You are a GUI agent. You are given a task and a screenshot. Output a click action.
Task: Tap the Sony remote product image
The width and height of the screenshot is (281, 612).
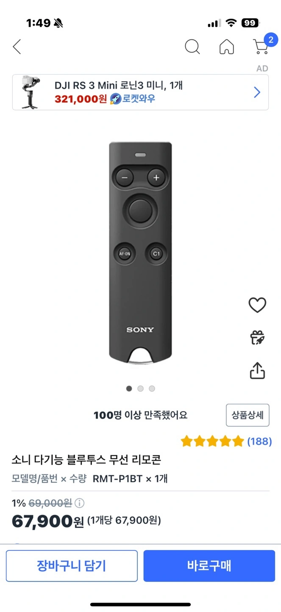pyautogui.click(x=140, y=251)
